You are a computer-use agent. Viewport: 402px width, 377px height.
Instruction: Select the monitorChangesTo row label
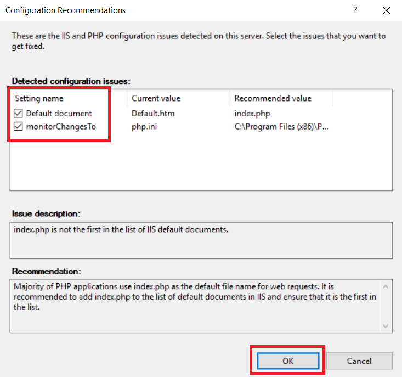(61, 126)
